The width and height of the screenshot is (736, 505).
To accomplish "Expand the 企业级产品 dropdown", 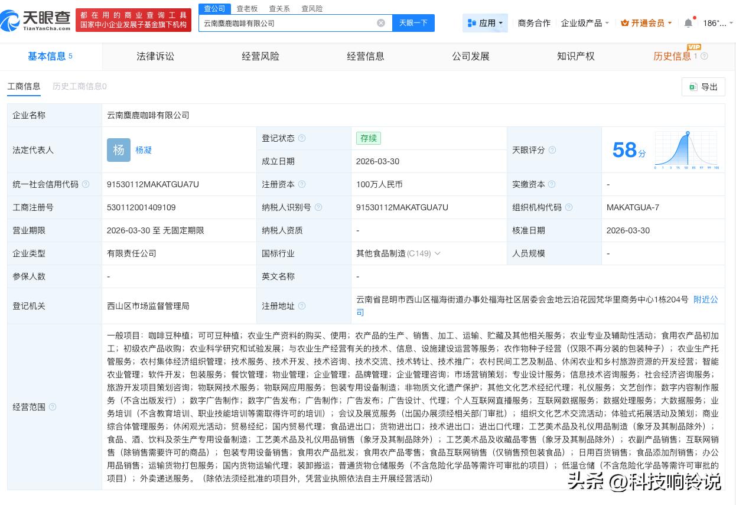I will (x=585, y=23).
